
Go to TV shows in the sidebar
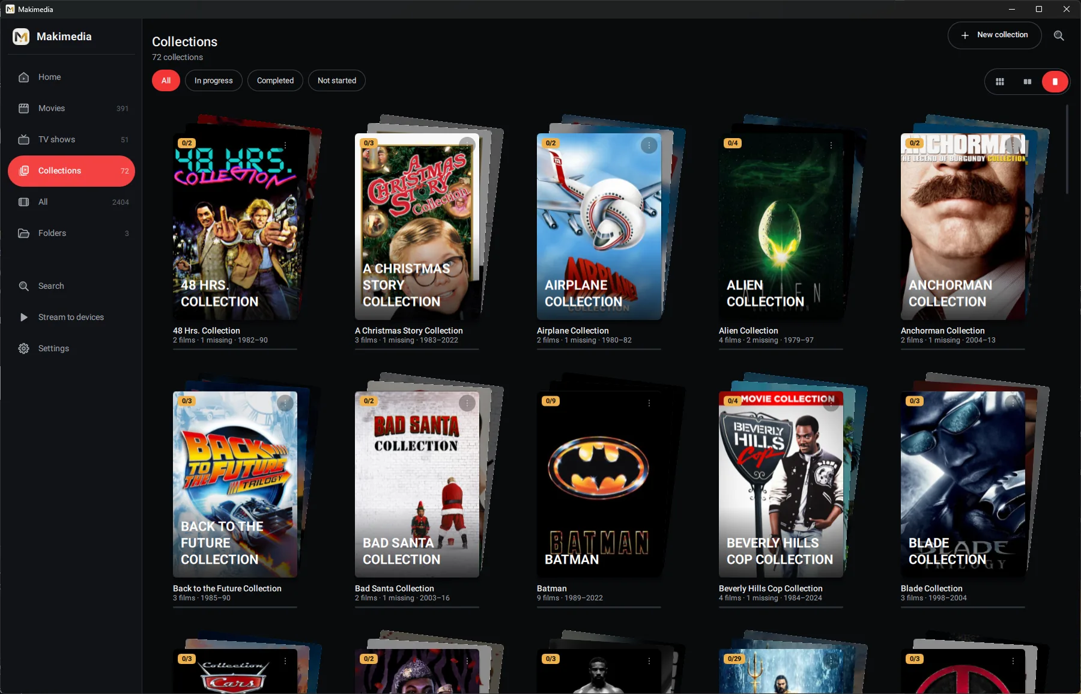71,139
